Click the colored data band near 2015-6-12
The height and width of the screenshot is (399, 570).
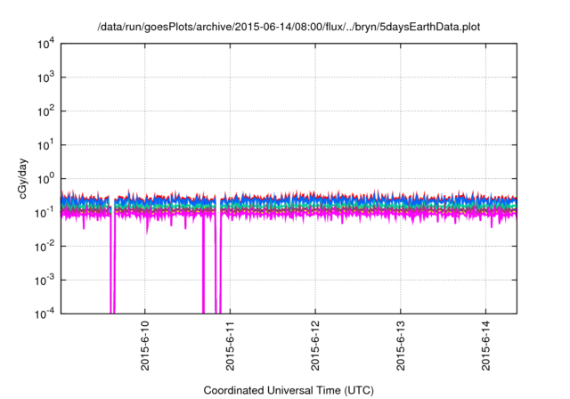pos(315,208)
